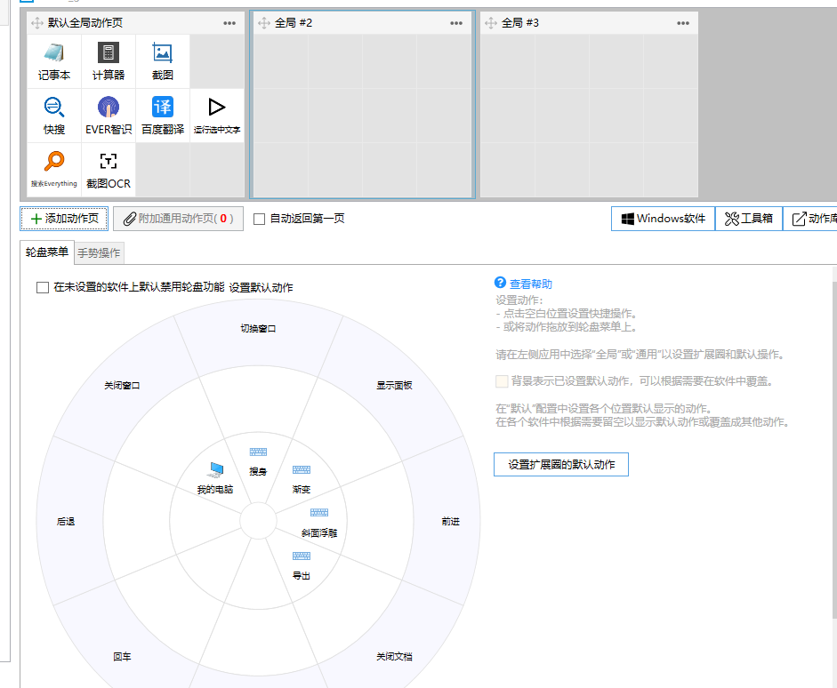
Task: Click the 默认全局动作页 title
Action: [85, 23]
